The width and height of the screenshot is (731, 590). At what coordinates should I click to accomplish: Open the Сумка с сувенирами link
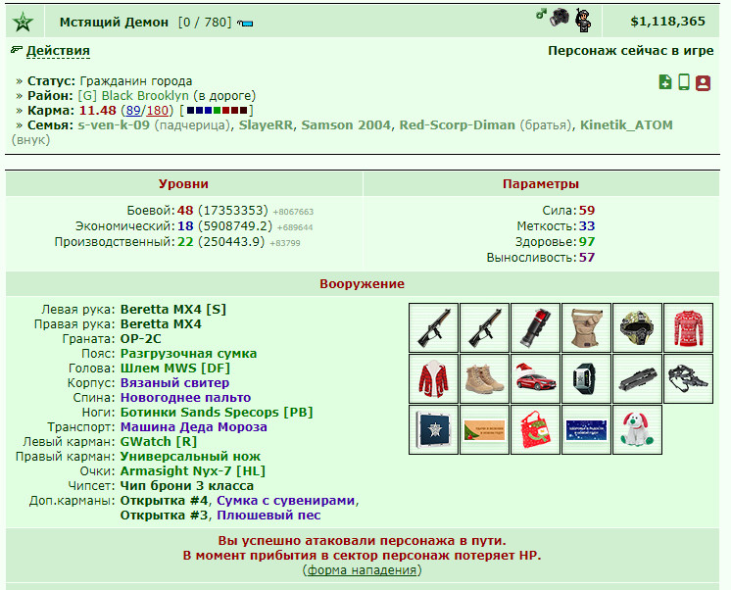click(286, 501)
